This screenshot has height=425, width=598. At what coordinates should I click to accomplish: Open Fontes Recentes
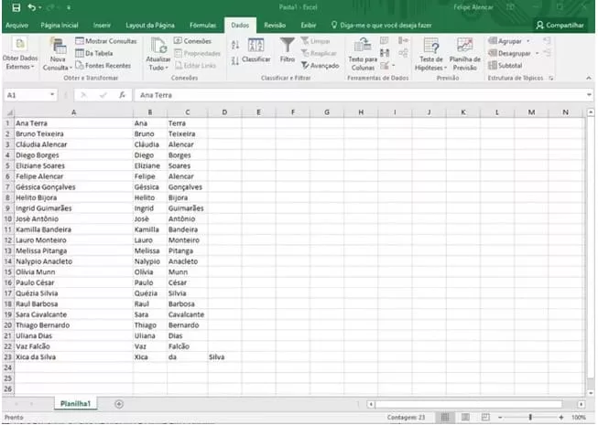(x=103, y=66)
